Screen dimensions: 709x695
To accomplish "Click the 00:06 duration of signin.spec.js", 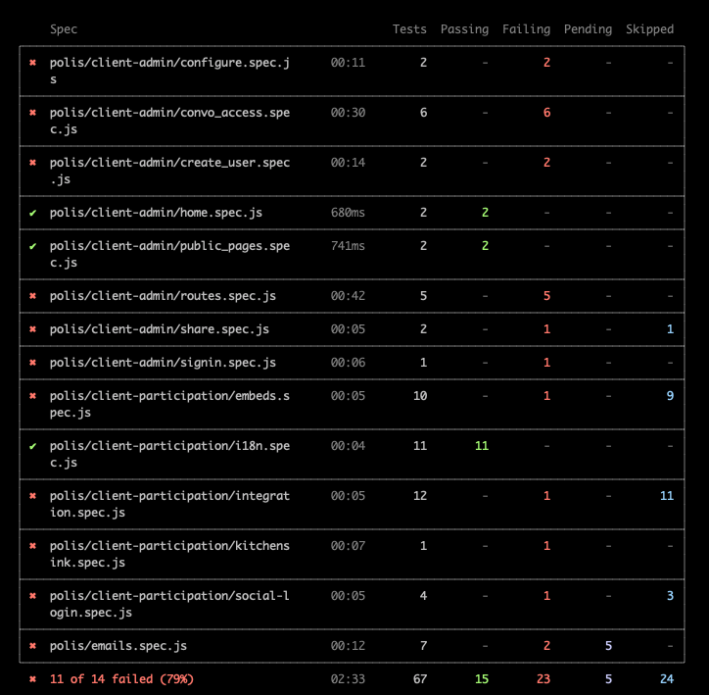I will pos(348,363).
